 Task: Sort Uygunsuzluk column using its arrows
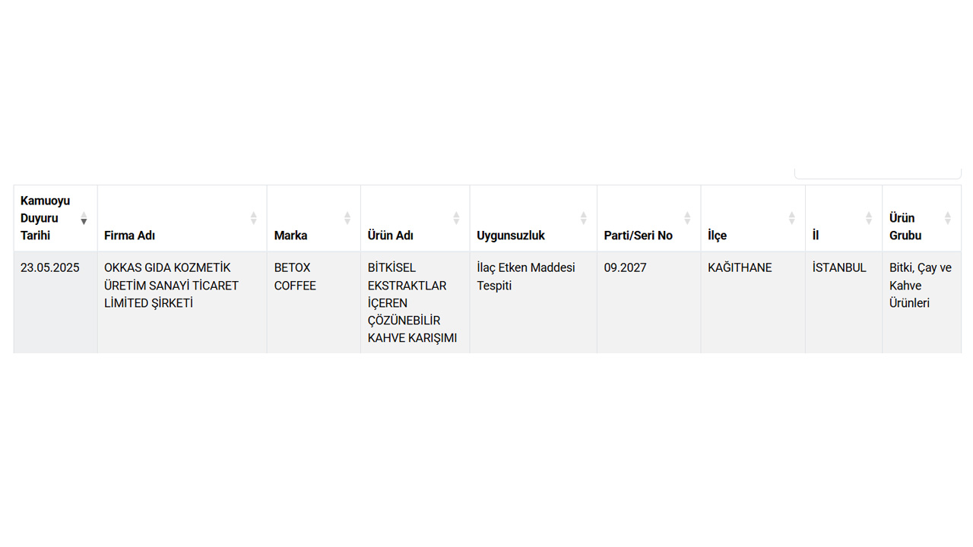tap(583, 218)
